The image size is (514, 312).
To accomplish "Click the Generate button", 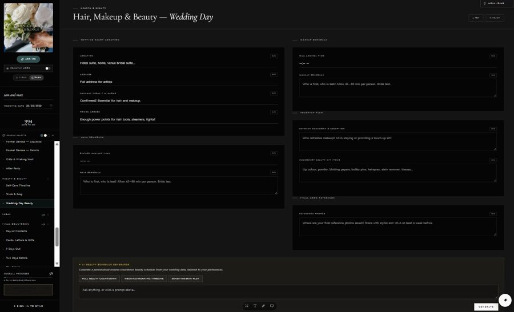I will coord(486,307).
